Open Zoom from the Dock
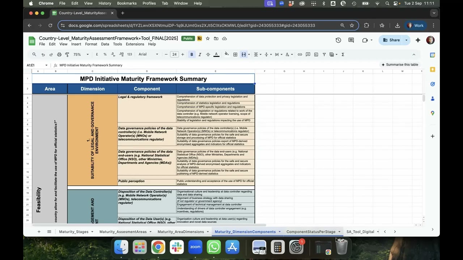The width and height of the screenshot is (463, 260). click(195, 247)
